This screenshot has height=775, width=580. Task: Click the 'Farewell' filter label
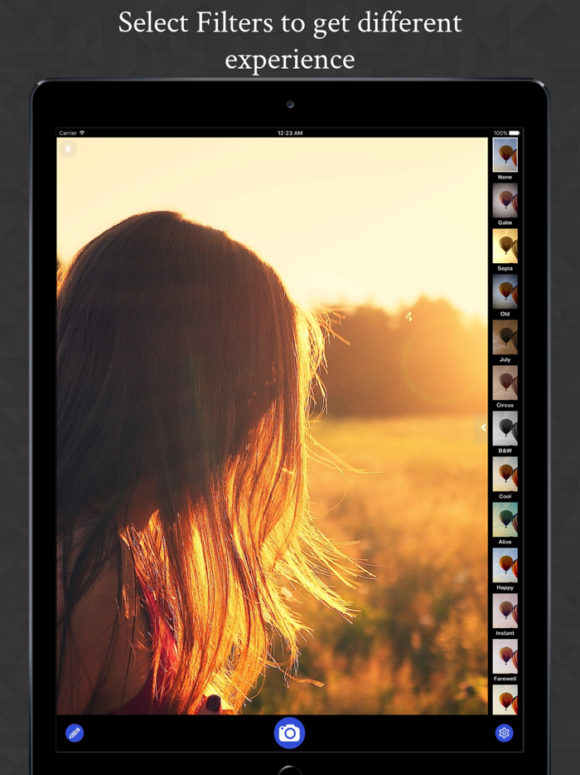(505, 679)
